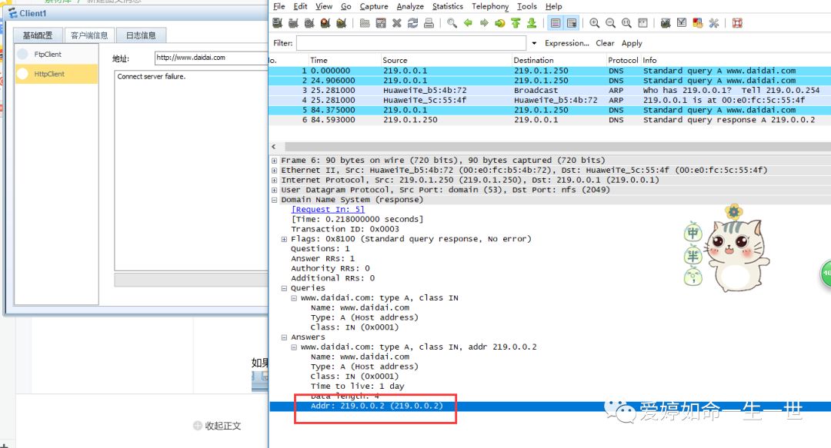Restart the live capture icon
Image resolution: width=831 pixels, height=448 pixels.
342,23
